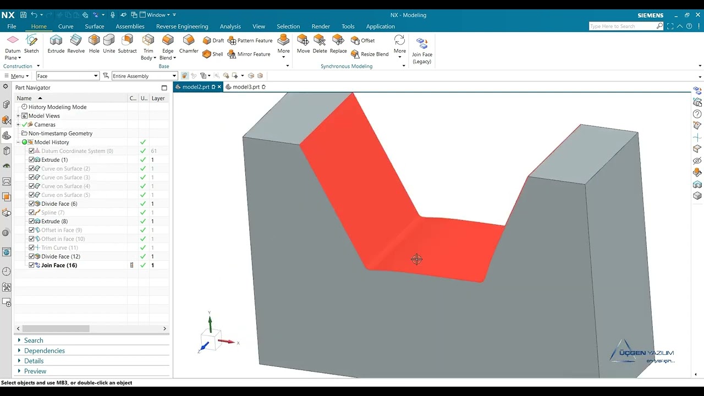Viewport: 704px width, 396px height.
Task: Click the Part Navigator horizontal scrollbar
Action: click(56, 328)
